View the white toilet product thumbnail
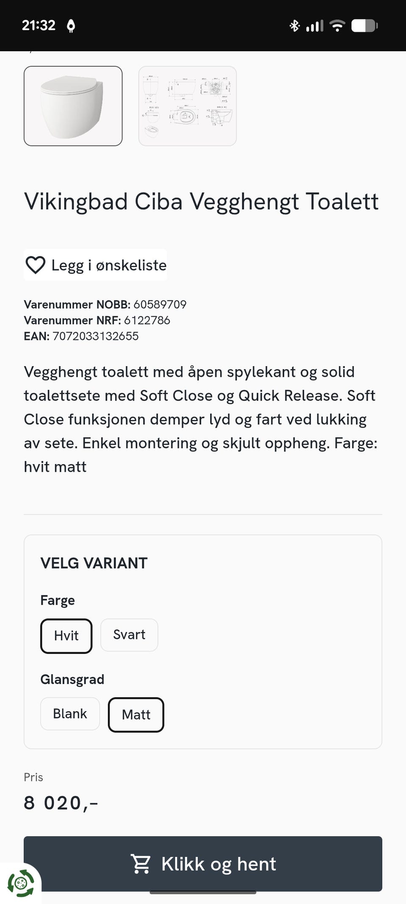Viewport: 406px width, 904px height. 73,106
